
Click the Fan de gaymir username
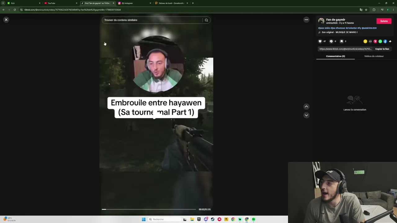click(x=336, y=20)
